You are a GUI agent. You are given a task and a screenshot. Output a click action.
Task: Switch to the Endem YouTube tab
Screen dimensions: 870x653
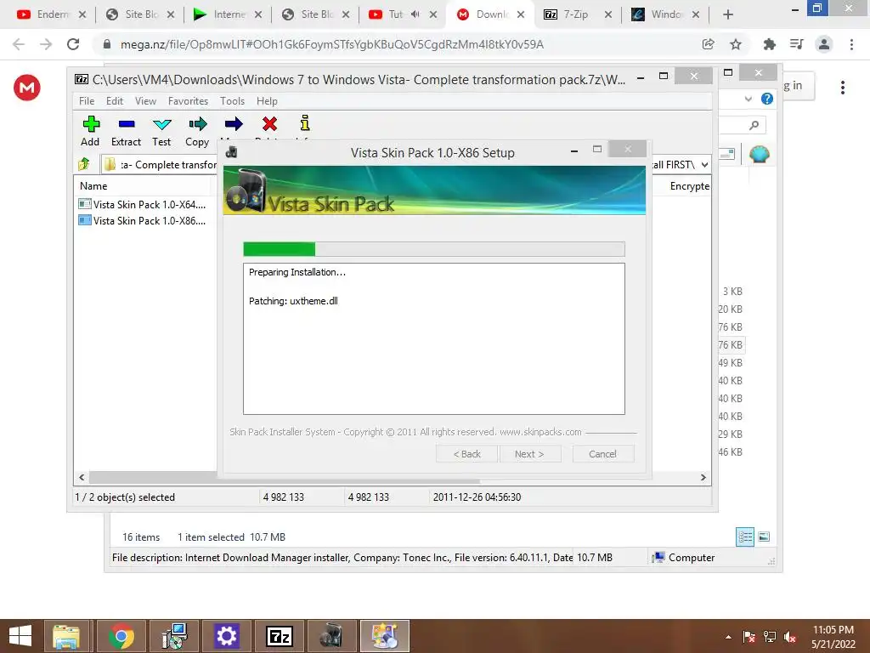coord(53,14)
